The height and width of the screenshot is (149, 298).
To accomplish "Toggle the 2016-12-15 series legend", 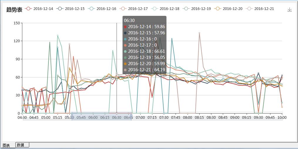I will [x=70, y=9].
